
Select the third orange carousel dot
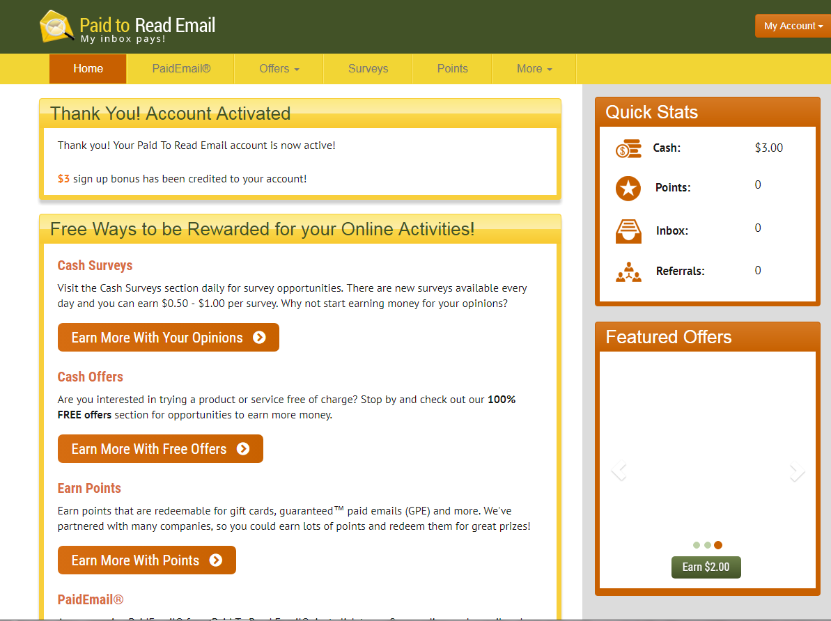[x=718, y=544]
